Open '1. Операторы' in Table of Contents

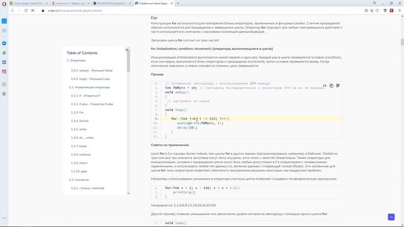click(x=76, y=61)
